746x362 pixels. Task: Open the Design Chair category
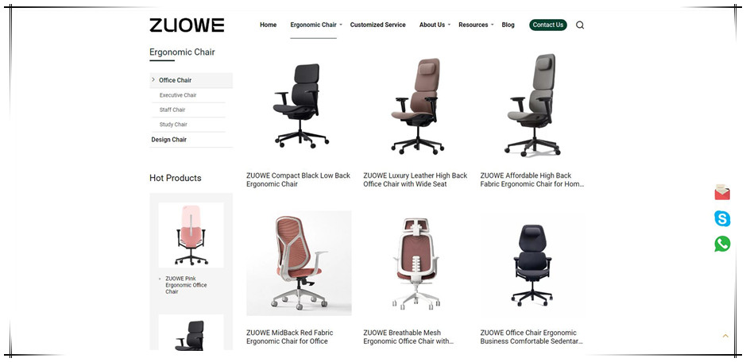pyautogui.click(x=169, y=140)
